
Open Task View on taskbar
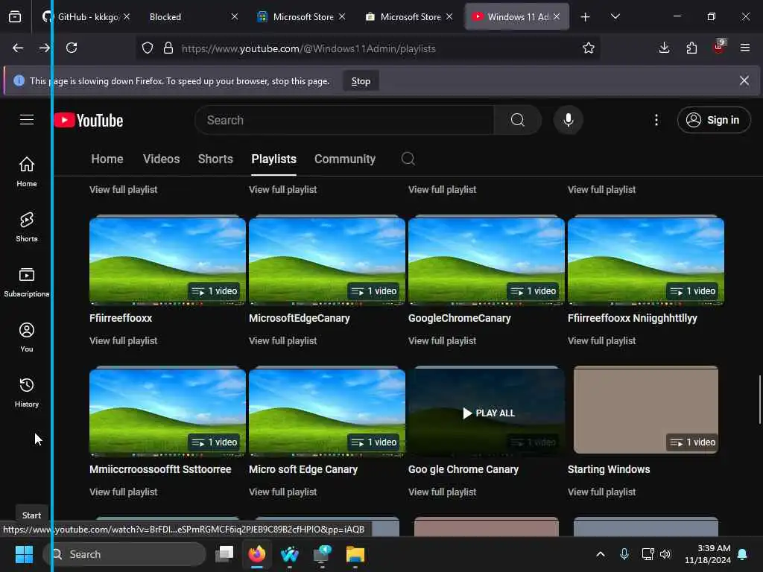click(x=225, y=554)
